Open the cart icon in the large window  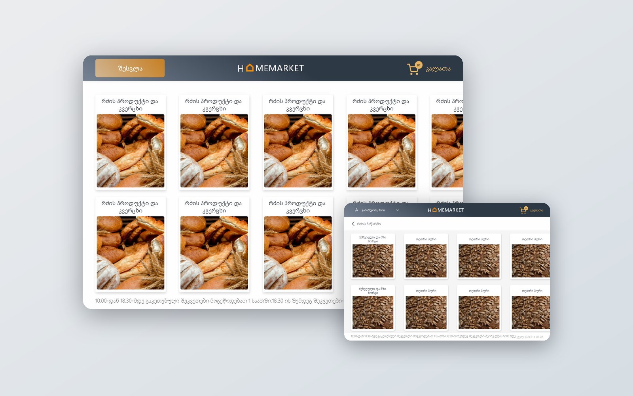(x=414, y=69)
